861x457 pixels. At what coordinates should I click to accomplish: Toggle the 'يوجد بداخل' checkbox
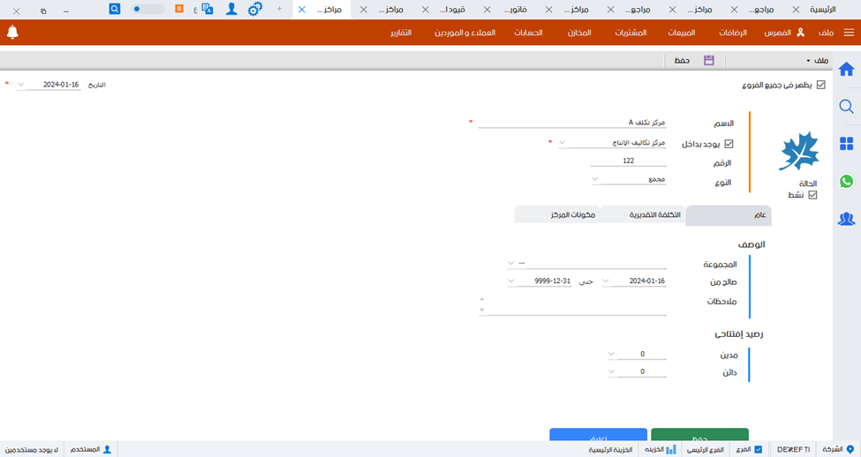coord(729,143)
